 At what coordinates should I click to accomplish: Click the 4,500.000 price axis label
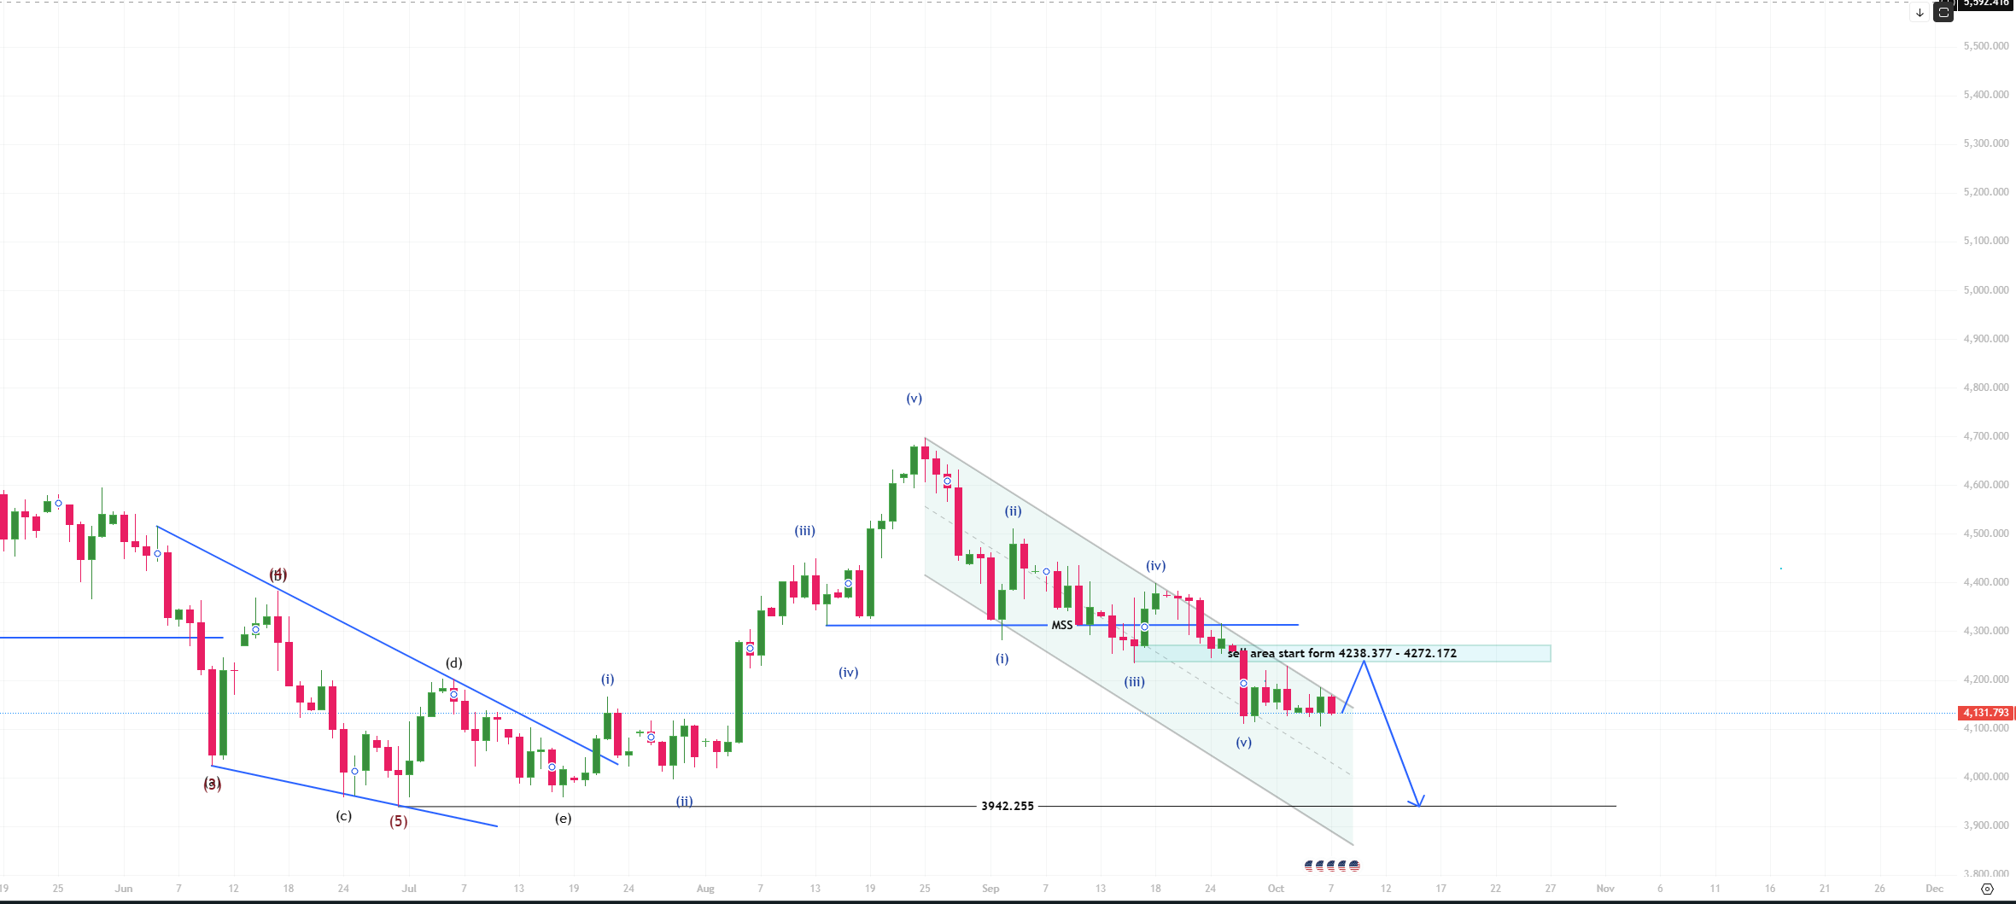(1986, 534)
